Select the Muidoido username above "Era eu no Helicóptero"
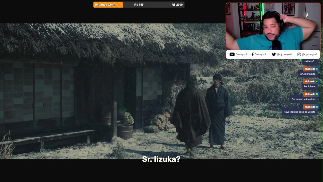323x182 pixels. coord(310,94)
